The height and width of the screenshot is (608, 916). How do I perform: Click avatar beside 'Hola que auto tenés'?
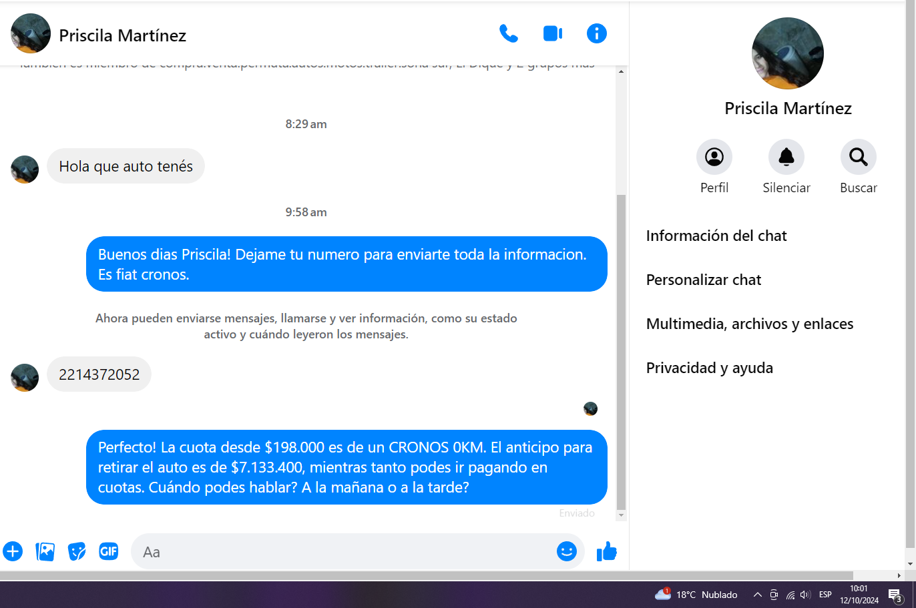point(25,170)
